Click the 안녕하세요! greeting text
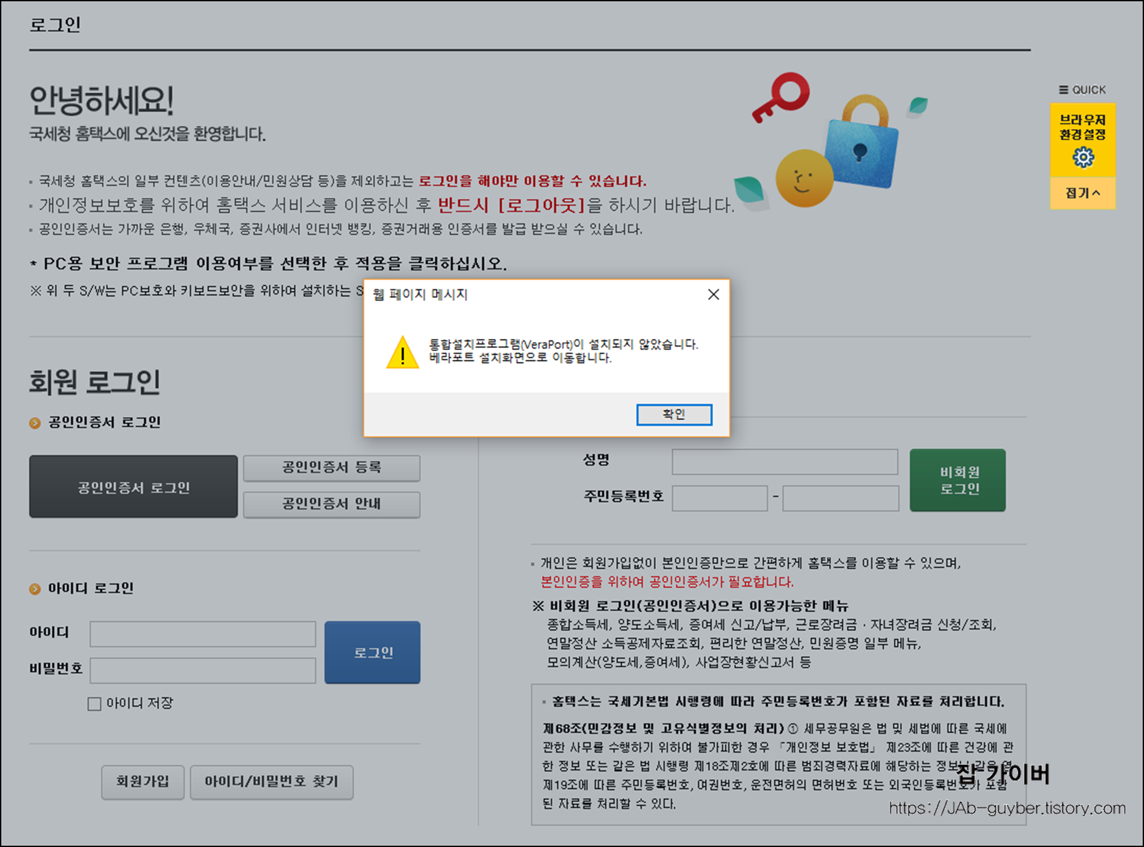Image resolution: width=1144 pixels, height=847 pixels. click(x=102, y=100)
